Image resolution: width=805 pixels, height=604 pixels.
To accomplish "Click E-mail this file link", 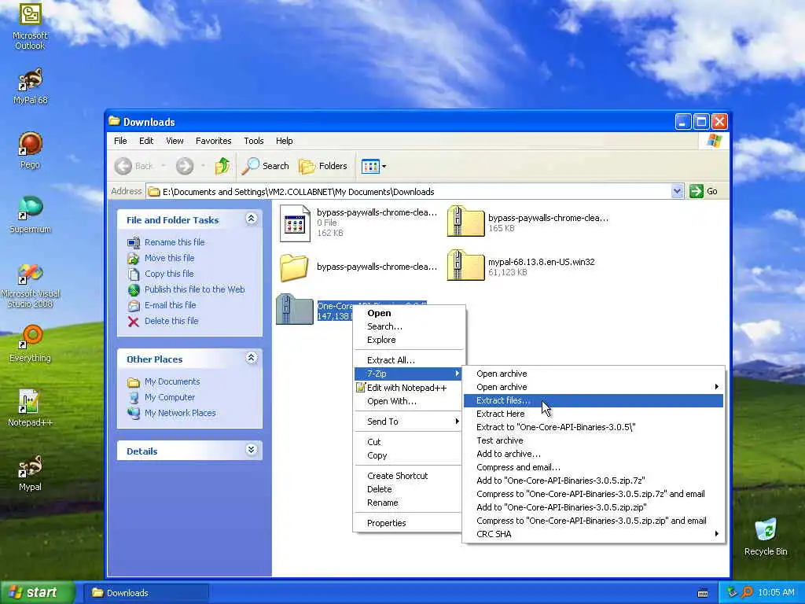I will 170,305.
